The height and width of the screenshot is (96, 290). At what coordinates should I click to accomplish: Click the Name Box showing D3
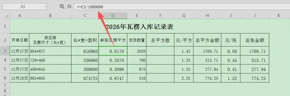(25, 7)
